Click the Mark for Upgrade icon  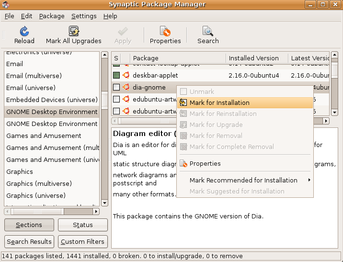[x=183, y=125]
